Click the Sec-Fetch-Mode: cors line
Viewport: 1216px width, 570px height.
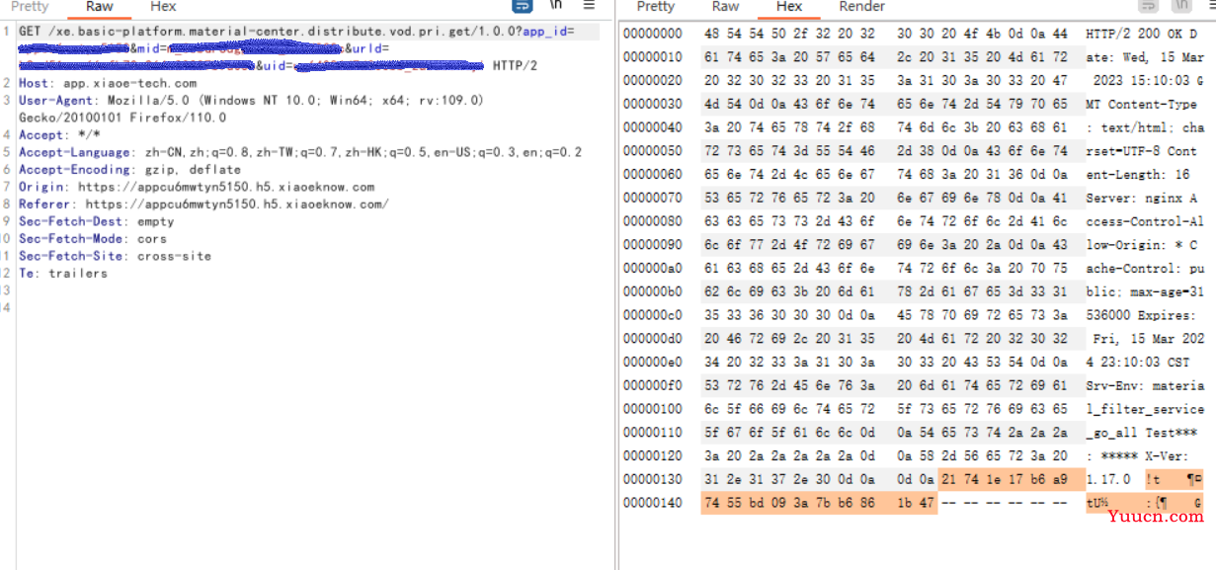click(x=93, y=239)
